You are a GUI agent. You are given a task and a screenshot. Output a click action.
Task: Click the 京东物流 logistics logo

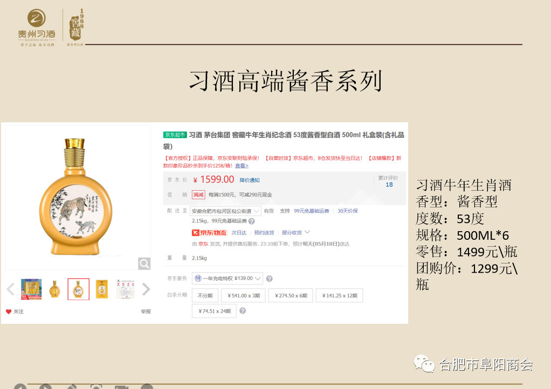click(209, 233)
